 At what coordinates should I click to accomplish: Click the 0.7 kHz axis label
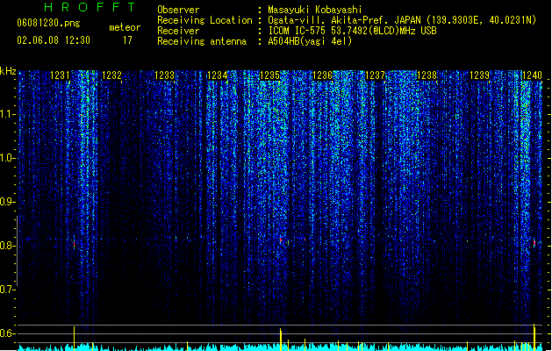[7, 290]
